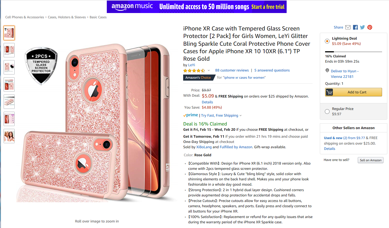This screenshot has height=228, width=389.
Task: Open the 88 customer reviews link
Action: pyautogui.click(x=232, y=70)
